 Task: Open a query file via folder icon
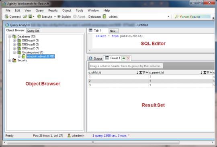(25, 16)
